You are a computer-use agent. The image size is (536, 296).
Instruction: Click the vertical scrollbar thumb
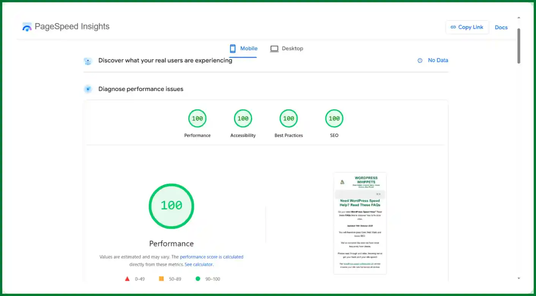(x=519, y=46)
